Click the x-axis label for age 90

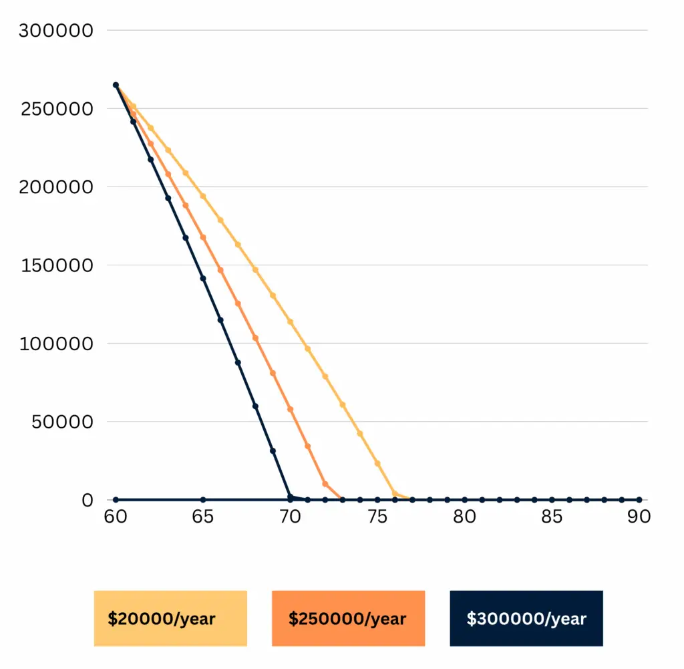[639, 517]
